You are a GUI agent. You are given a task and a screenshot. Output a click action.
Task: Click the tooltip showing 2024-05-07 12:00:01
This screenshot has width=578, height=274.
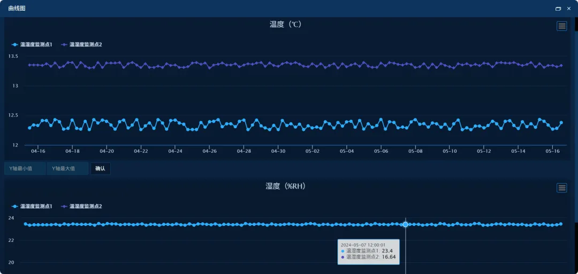[368, 251]
